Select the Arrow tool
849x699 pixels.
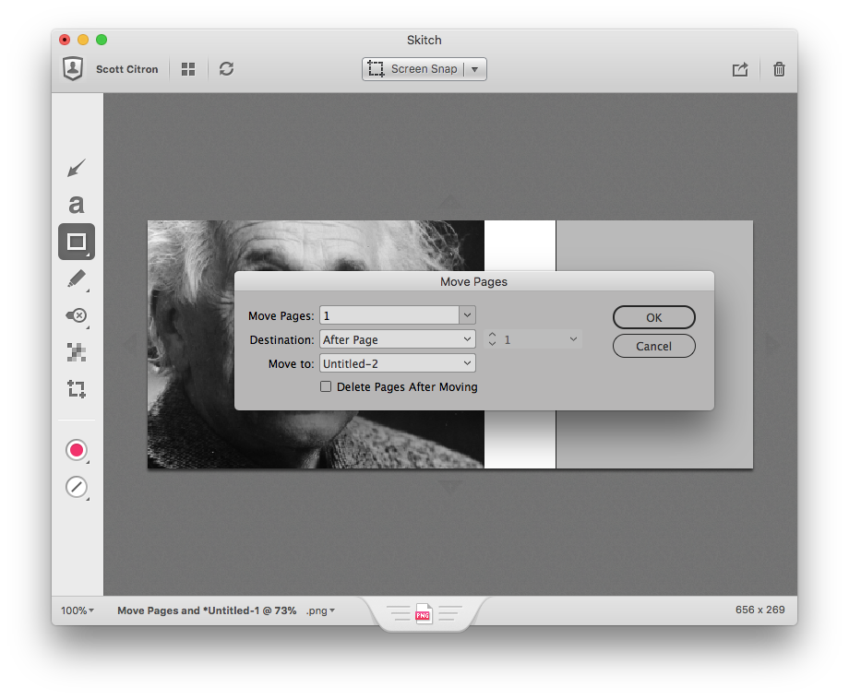[x=76, y=168]
